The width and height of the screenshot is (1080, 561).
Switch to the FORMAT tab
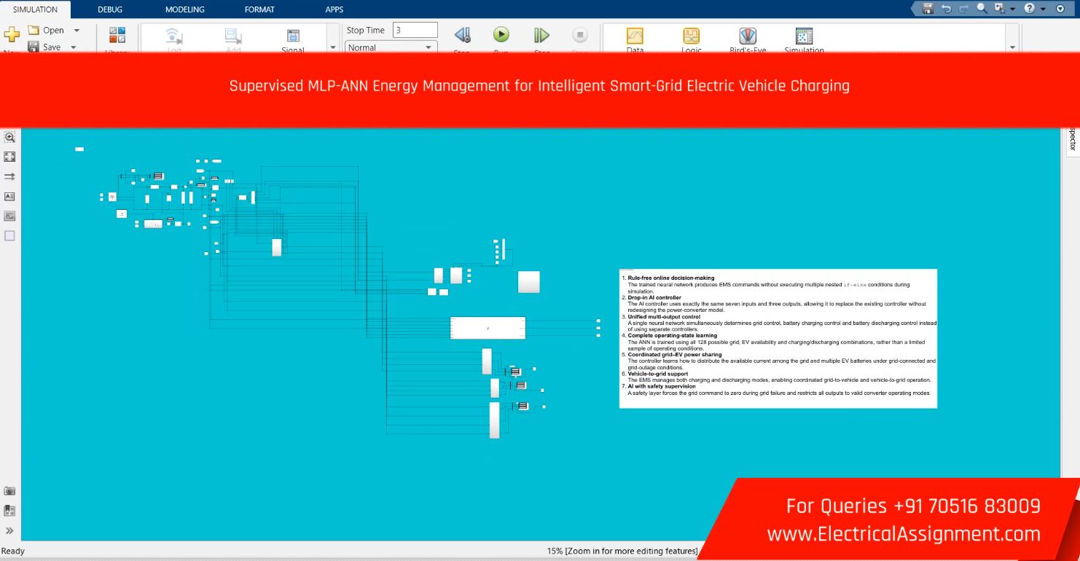(x=259, y=9)
